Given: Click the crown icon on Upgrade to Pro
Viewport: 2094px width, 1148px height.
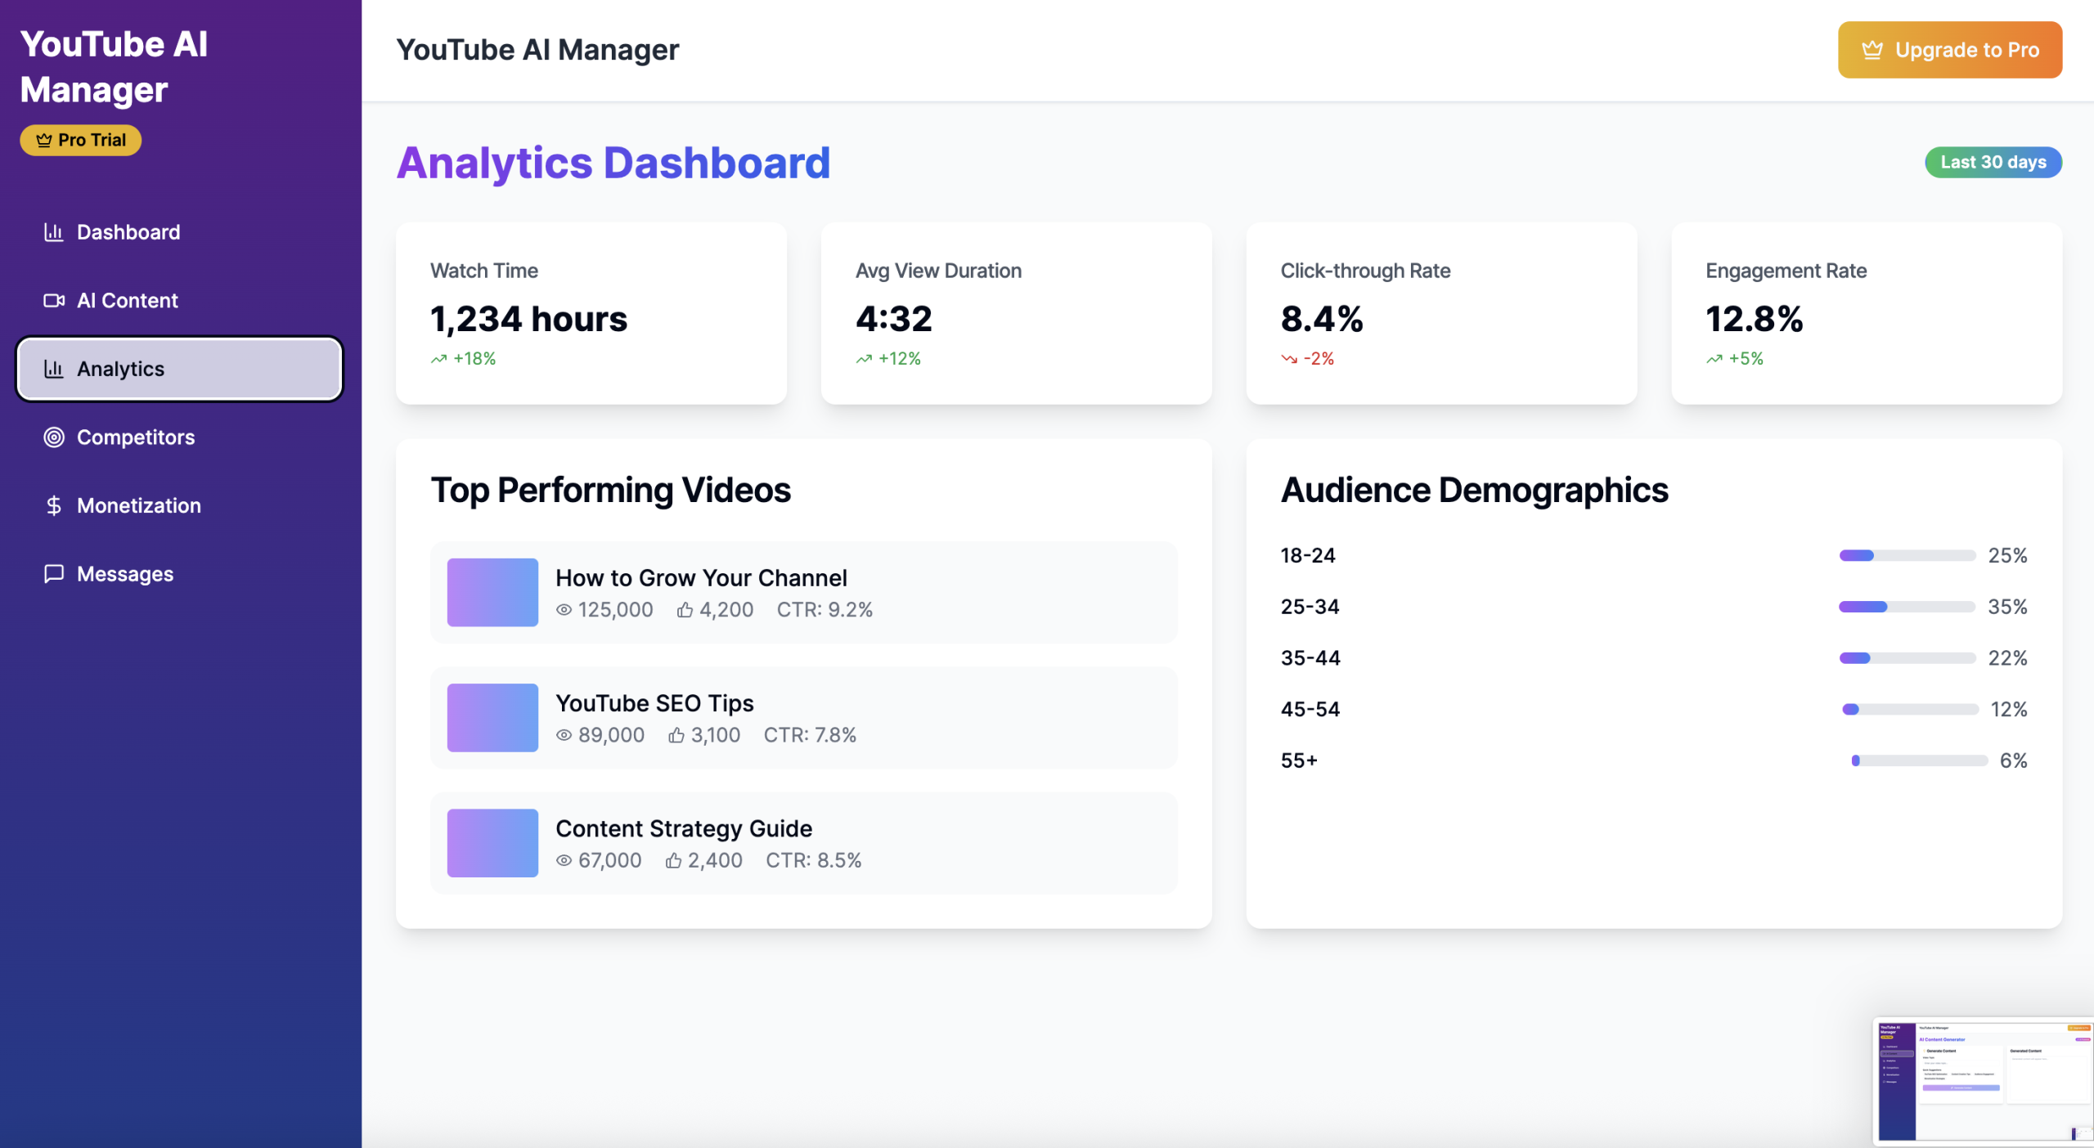Looking at the screenshot, I should 1872,50.
